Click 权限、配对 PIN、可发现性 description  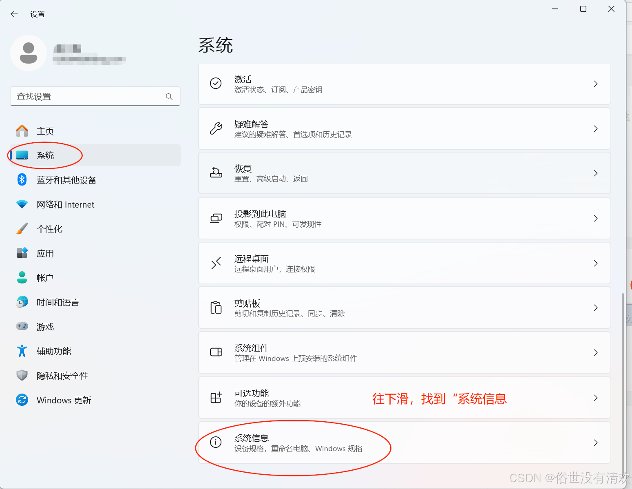[x=278, y=224]
